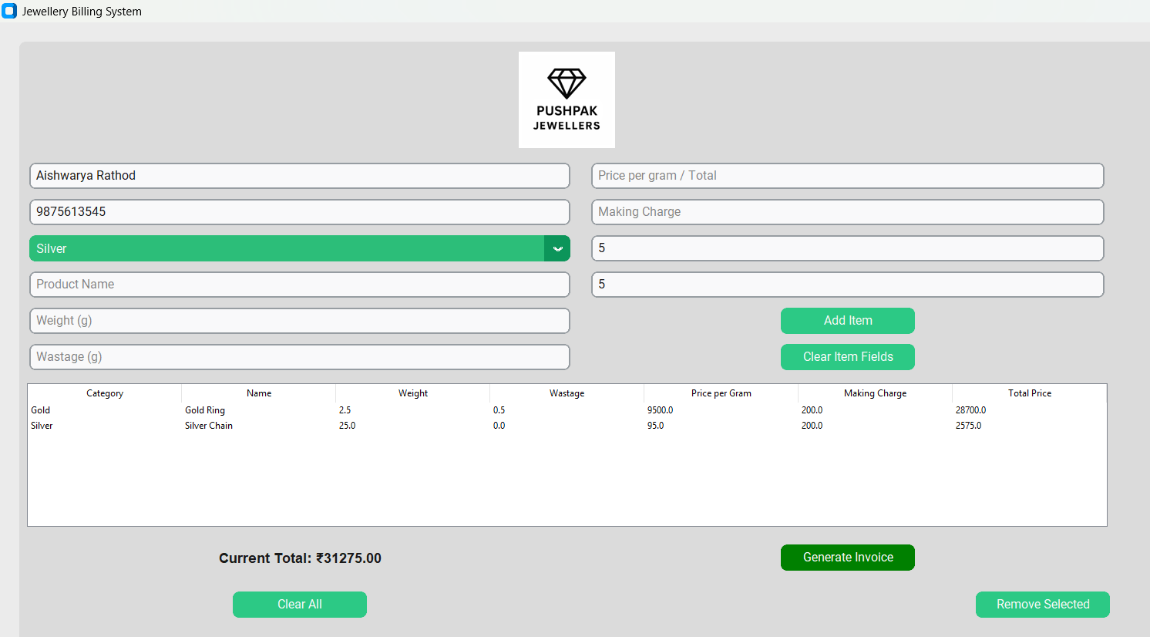Click the app icon in the title bar

pyautogui.click(x=9, y=11)
